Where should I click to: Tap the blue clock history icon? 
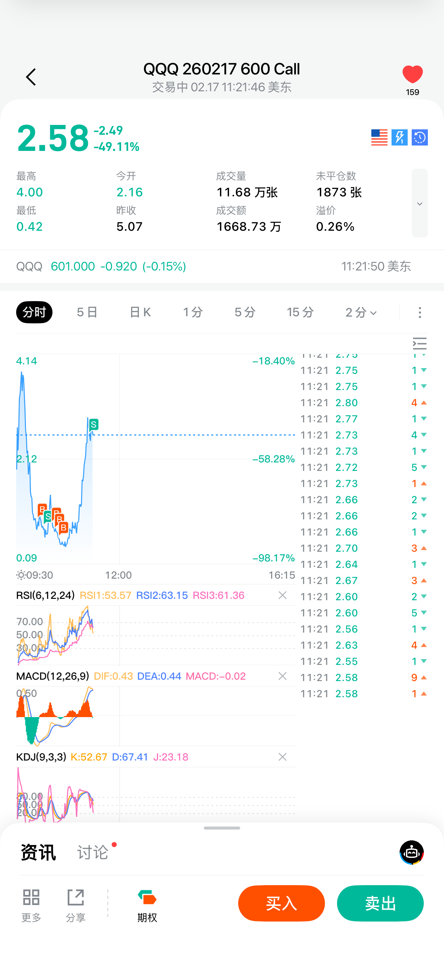[x=419, y=138]
